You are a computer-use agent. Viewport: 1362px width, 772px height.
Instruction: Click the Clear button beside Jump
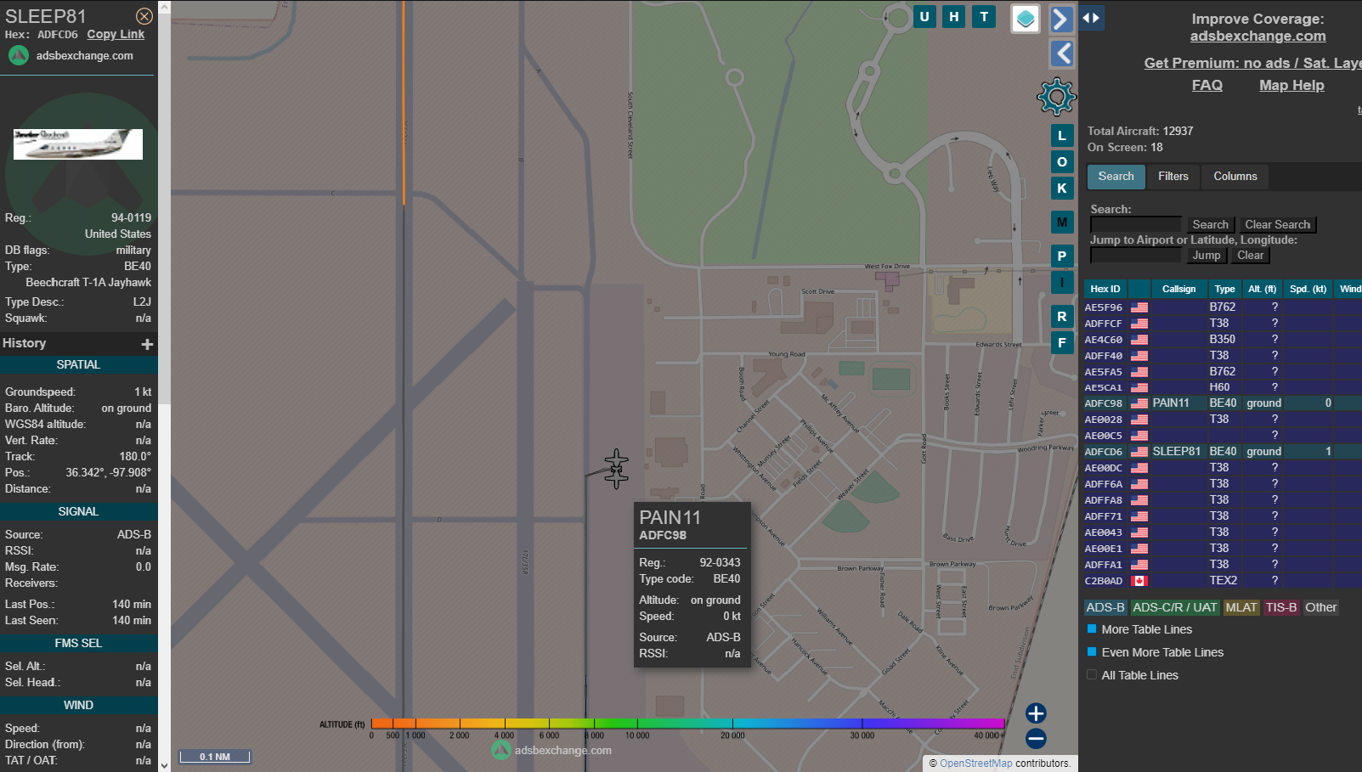pos(1250,256)
